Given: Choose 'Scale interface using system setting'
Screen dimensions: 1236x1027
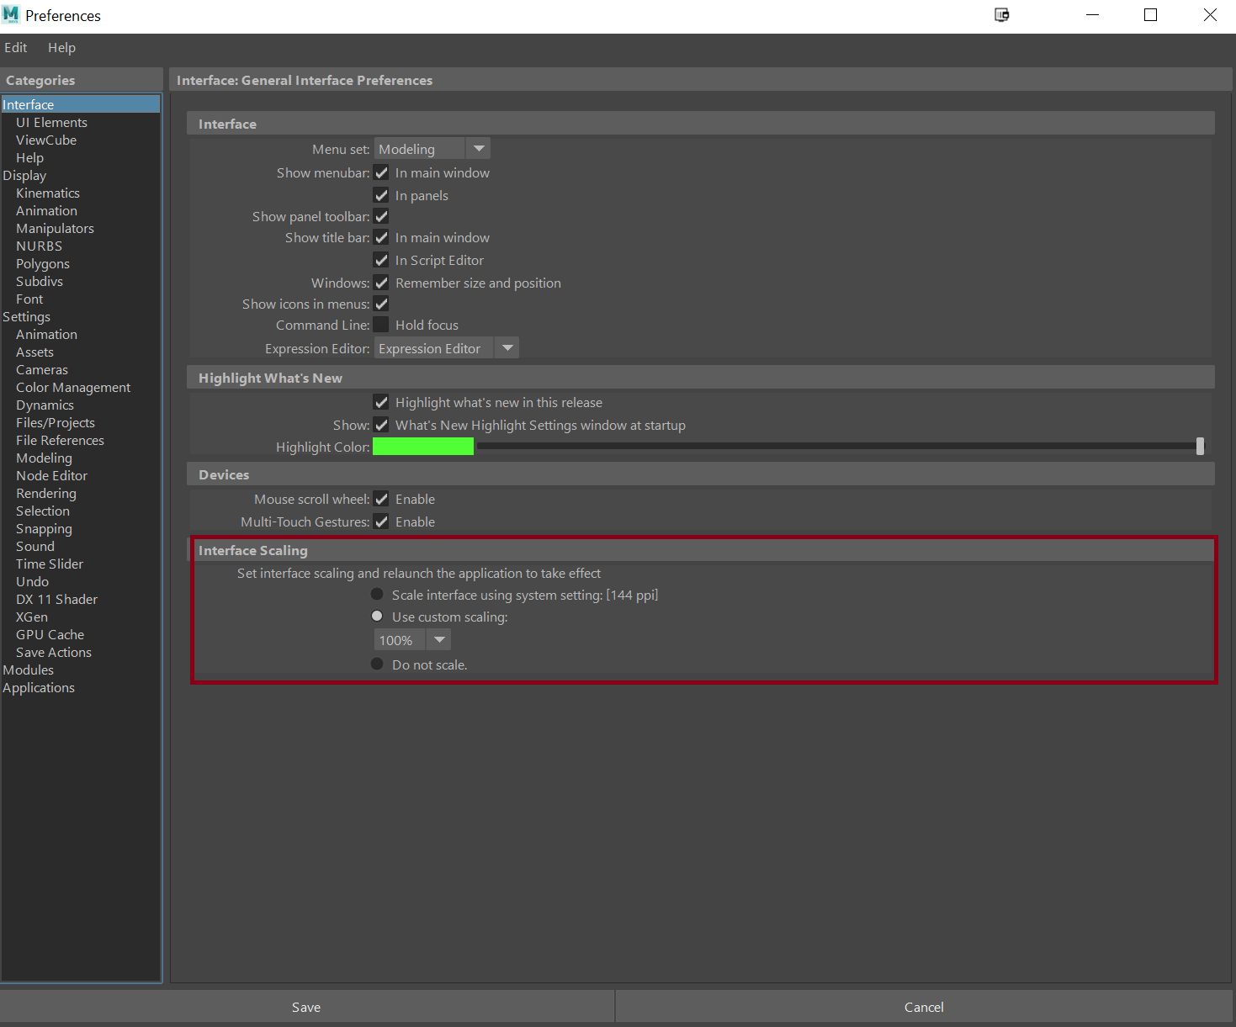Looking at the screenshot, I should click(x=376, y=594).
